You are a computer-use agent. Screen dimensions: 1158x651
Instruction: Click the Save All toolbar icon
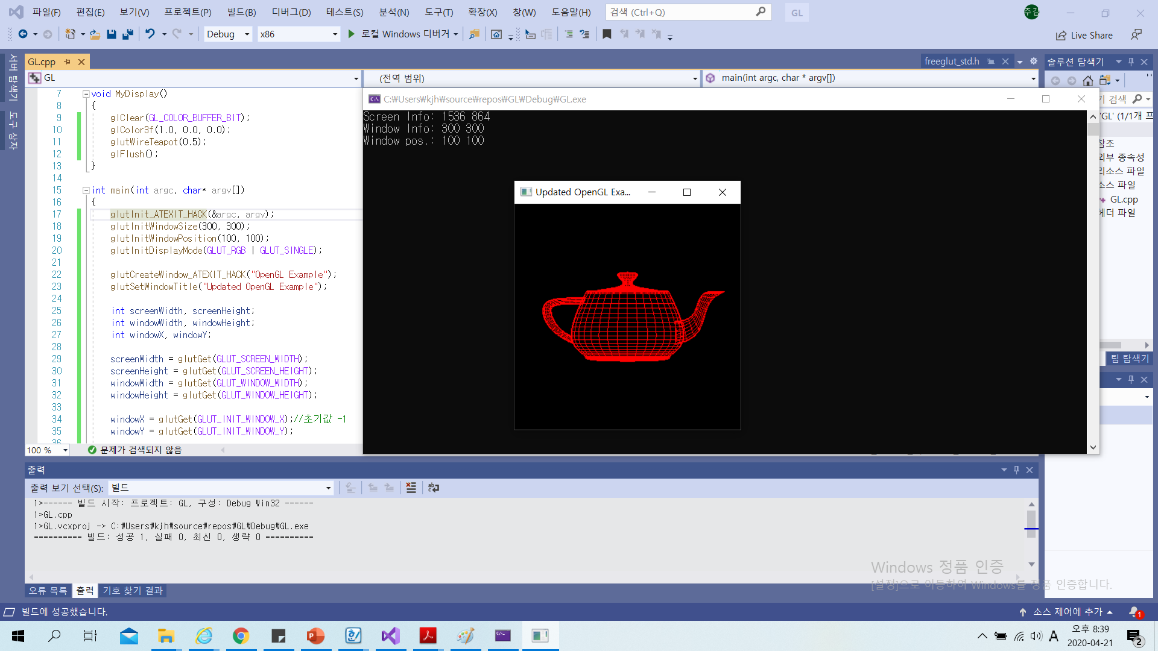[x=127, y=34]
